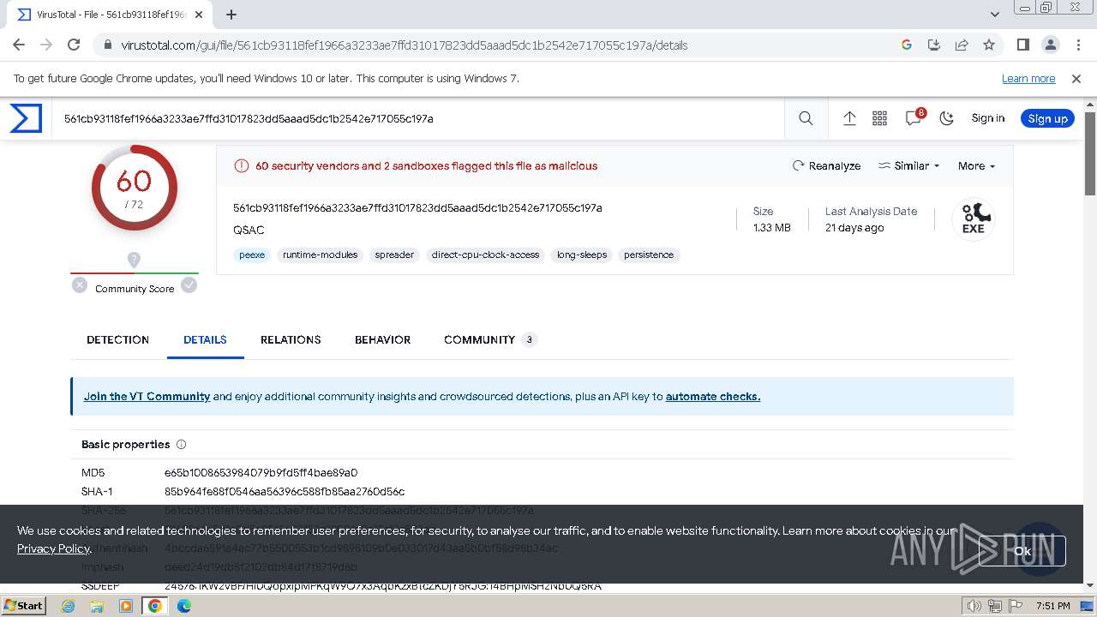Select the SHA-1 hash value
1097x617 pixels.
tap(285, 492)
